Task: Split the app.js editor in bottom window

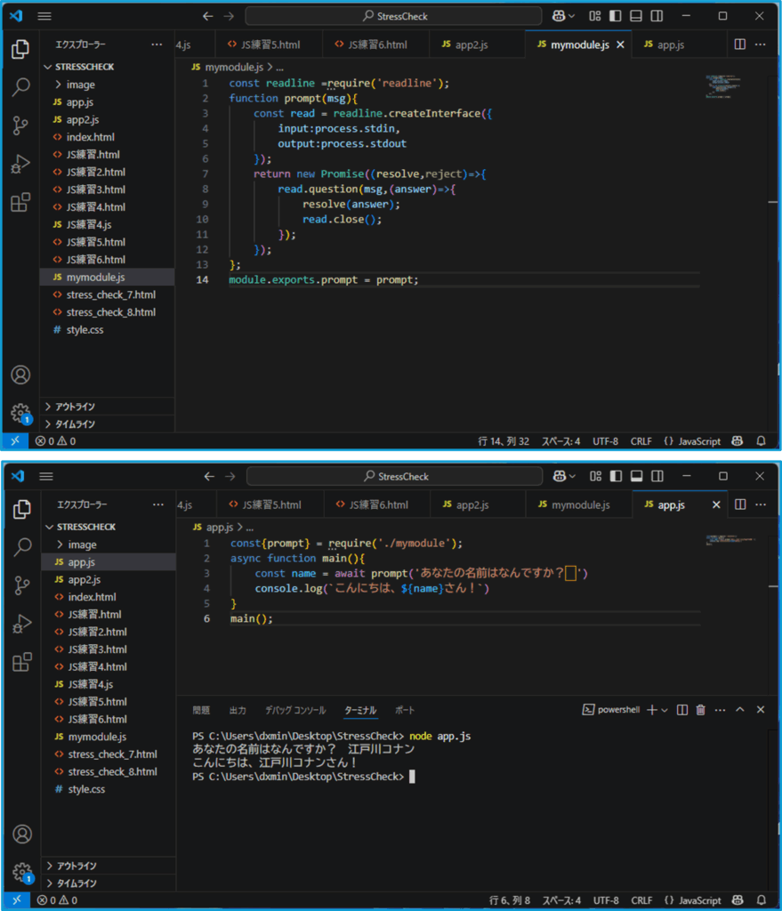Action: (x=740, y=504)
